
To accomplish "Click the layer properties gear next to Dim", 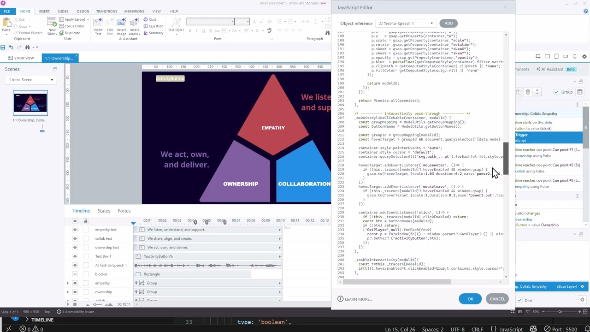I will (x=582, y=300).
